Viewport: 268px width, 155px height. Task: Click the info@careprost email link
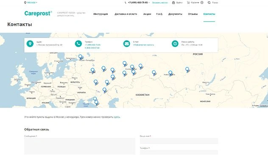tap(143, 45)
